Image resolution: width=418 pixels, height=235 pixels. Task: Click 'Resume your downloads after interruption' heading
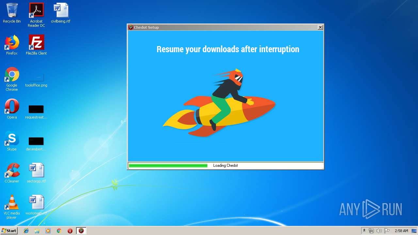(x=228, y=49)
